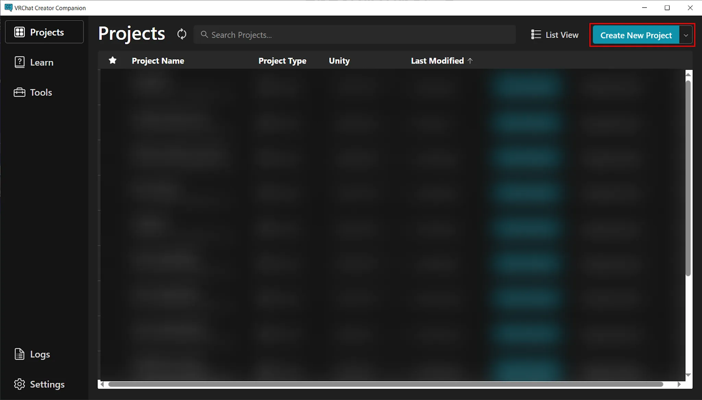Click the vertical scrollbar thumb
The image size is (702, 400).
click(x=688, y=178)
